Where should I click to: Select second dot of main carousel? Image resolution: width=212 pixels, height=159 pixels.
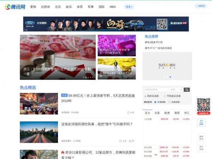pos(86,77)
